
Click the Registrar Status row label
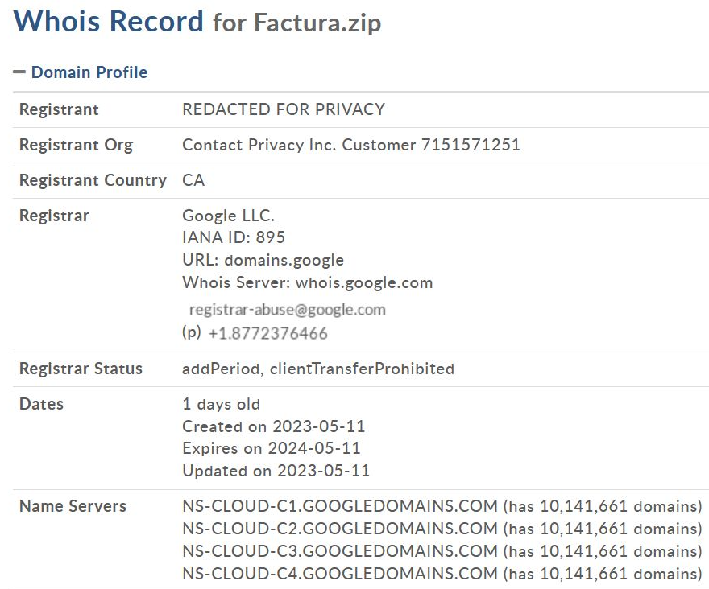tap(81, 369)
